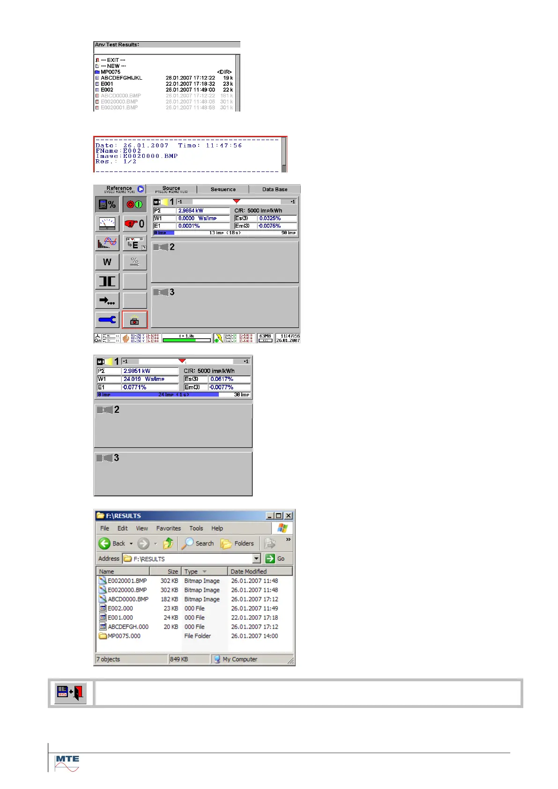The width and height of the screenshot is (558, 789).
Task: Click the Search toolbar button
Action: tap(198, 543)
